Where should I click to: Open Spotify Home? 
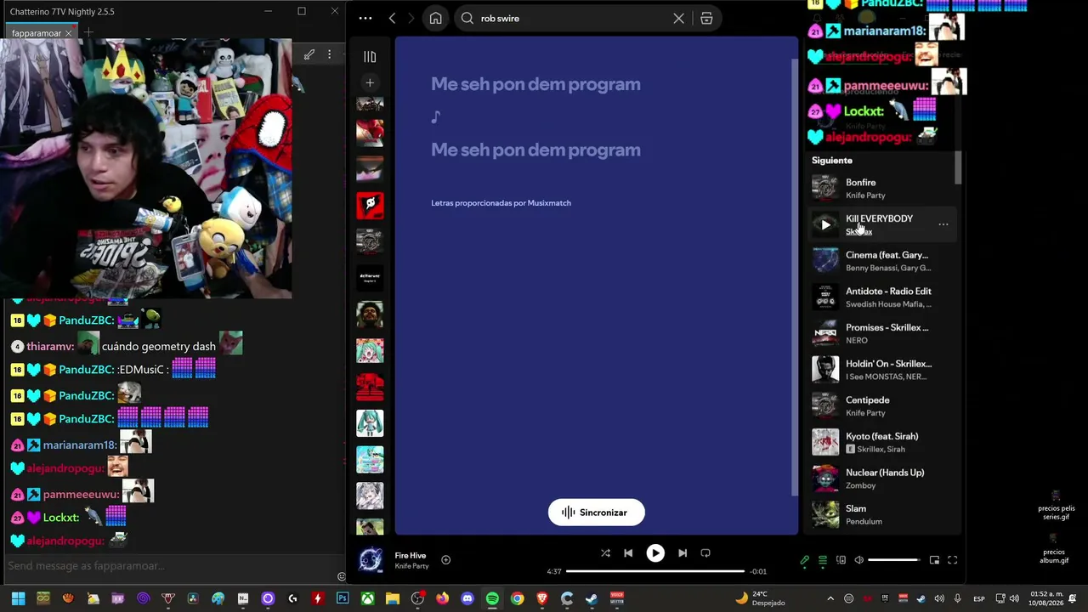click(435, 18)
